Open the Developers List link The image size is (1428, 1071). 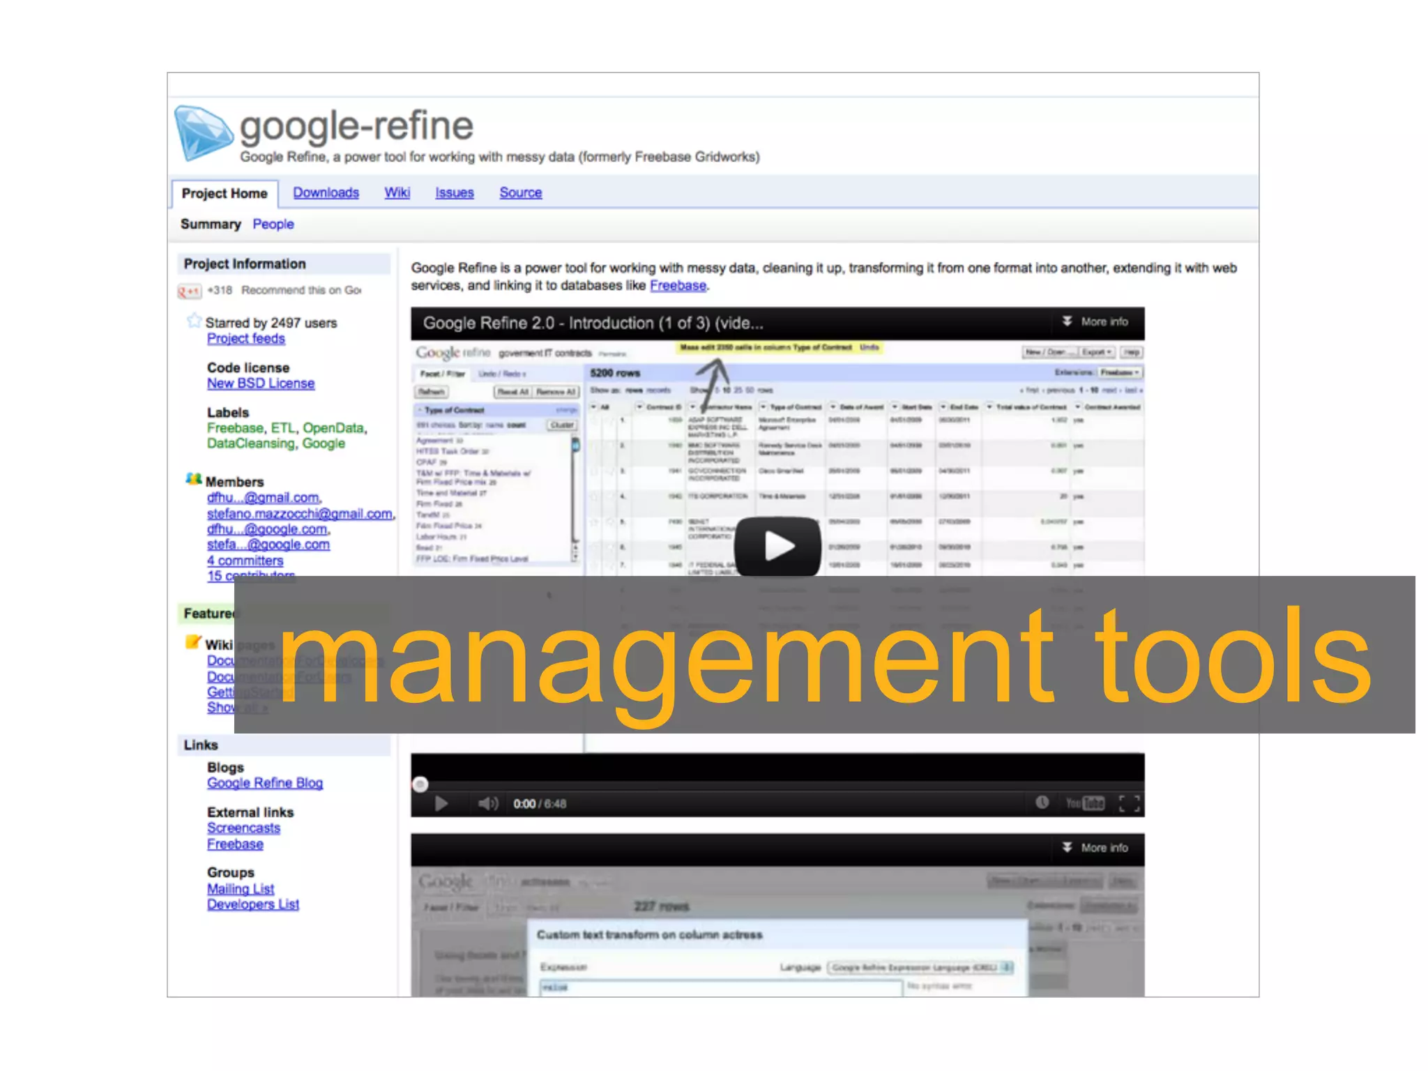[x=252, y=904]
